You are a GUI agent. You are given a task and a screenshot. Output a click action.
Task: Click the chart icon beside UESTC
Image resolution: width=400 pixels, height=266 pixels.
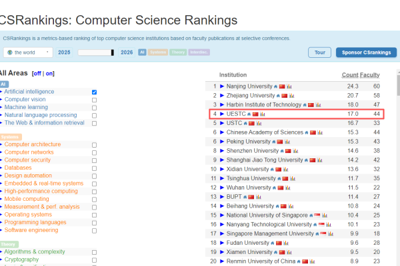[x=263, y=114]
